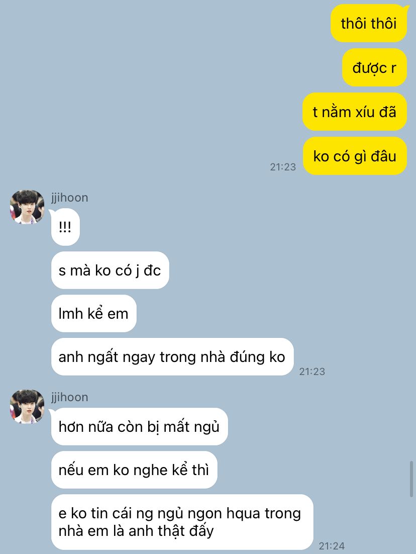Tap the 'lmh kể em' message bubble
416x554 pixels.
94,314
